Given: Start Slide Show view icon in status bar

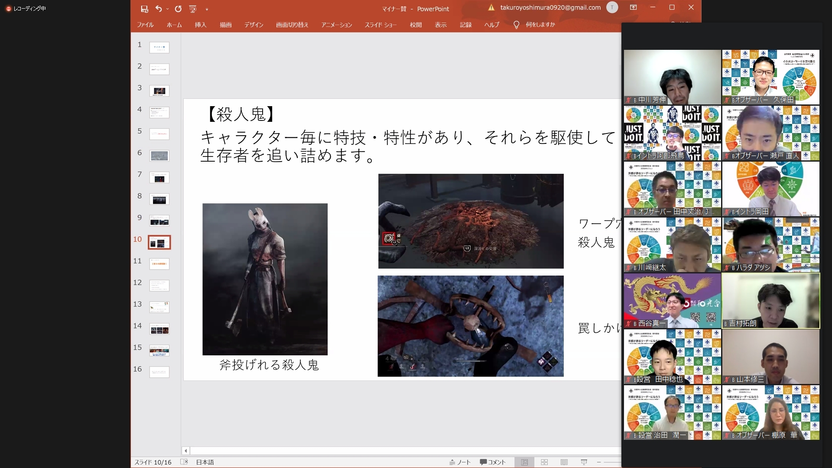Looking at the screenshot, I should pos(584,462).
